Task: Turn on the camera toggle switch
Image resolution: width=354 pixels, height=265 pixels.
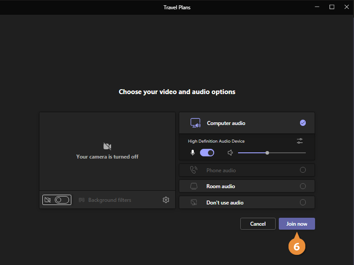Action: tap(62, 200)
